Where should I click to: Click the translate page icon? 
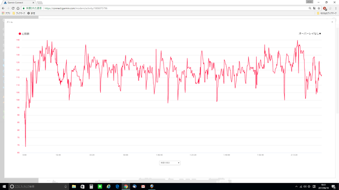(x=315, y=8)
